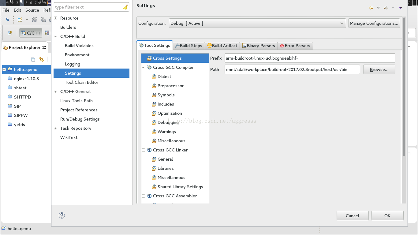Screen dimensions: 418x235
Task: Select Tool Chain Editor in properties tree
Action: pos(82,82)
